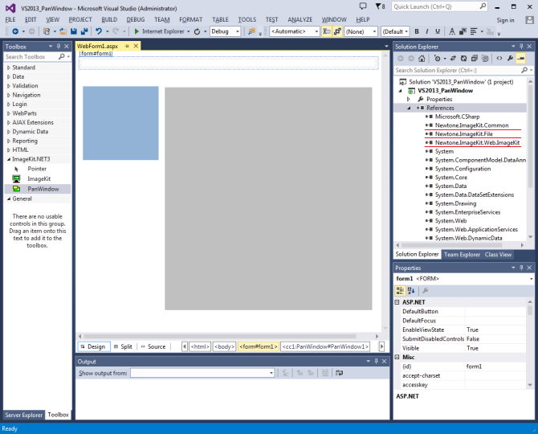Pin the Toolbox panel
The height and width of the screenshot is (434, 538).
pyautogui.click(x=59, y=47)
